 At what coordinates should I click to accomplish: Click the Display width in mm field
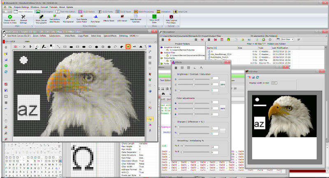tap(274, 83)
